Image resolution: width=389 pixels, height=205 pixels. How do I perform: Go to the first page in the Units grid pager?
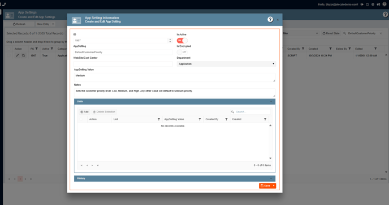[81, 165]
